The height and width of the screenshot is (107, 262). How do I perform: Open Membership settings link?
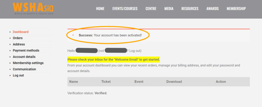click(28, 63)
